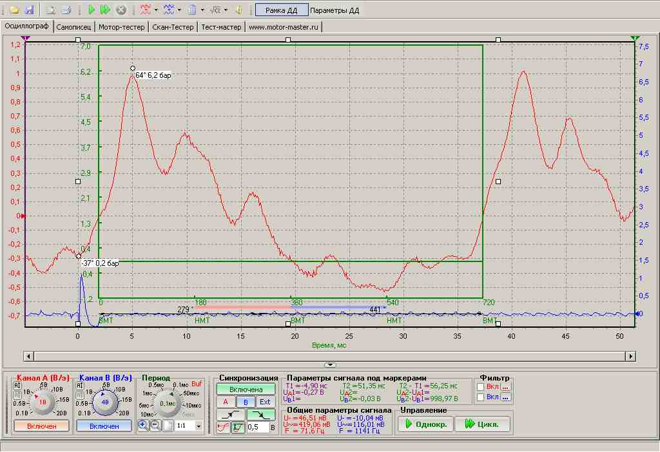Click the upper mode icon in Канал A

pyautogui.click(x=17, y=386)
